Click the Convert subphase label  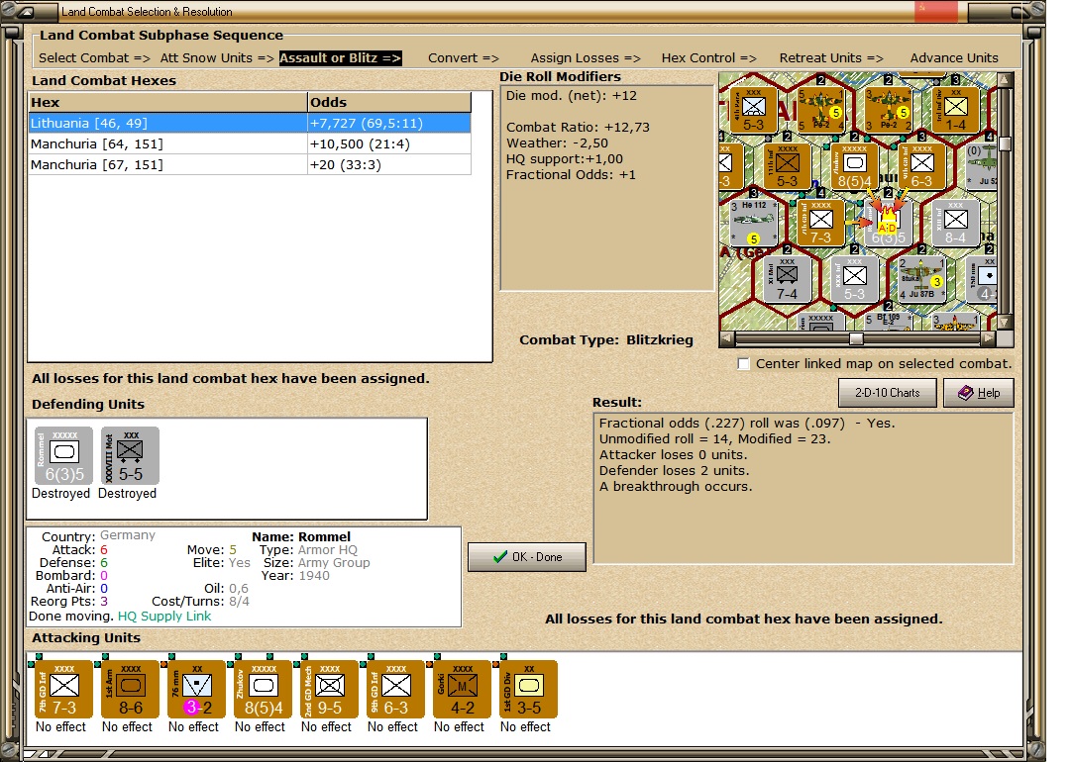coord(463,58)
